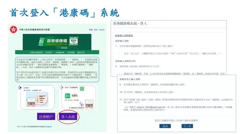
Task: Click the Hong Kong SAR bauhinia emblem
Action: click(x=14, y=30)
